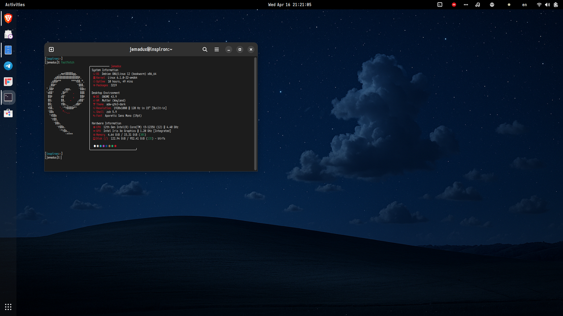563x316 pixels.
Task: Show the applications grid
Action: point(8,307)
